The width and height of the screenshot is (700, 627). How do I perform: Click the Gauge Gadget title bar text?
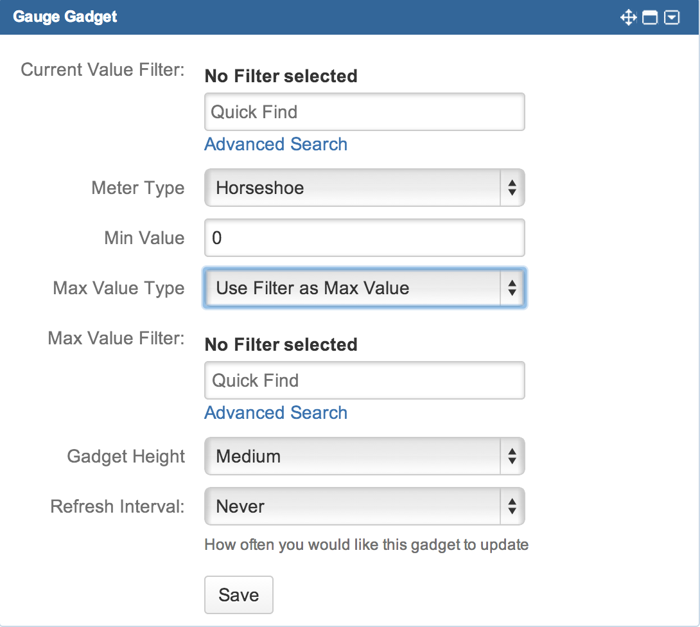pos(67,17)
